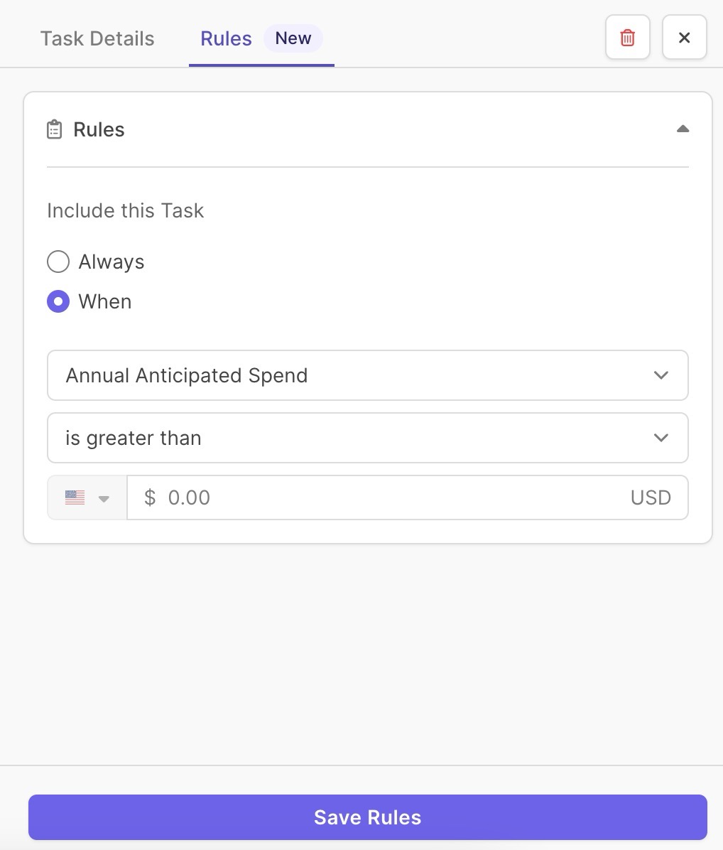Image resolution: width=723 pixels, height=850 pixels.
Task: Click the dollar sign in amount field
Action: tap(150, 497)
